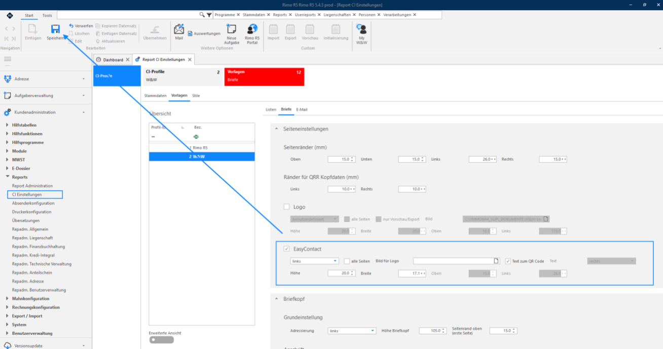Open the EasyContact links position dropdown
Screen dimensions: 663x349
tap(315, 261)
